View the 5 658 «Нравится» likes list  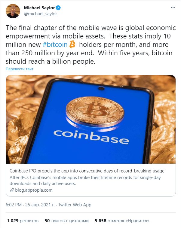[122, 221]
